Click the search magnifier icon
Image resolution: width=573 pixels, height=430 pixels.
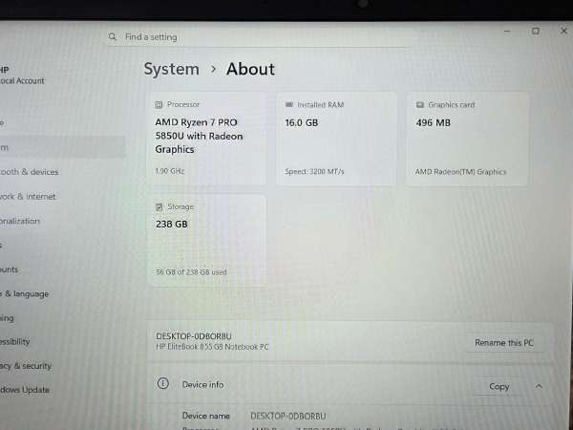112,37
